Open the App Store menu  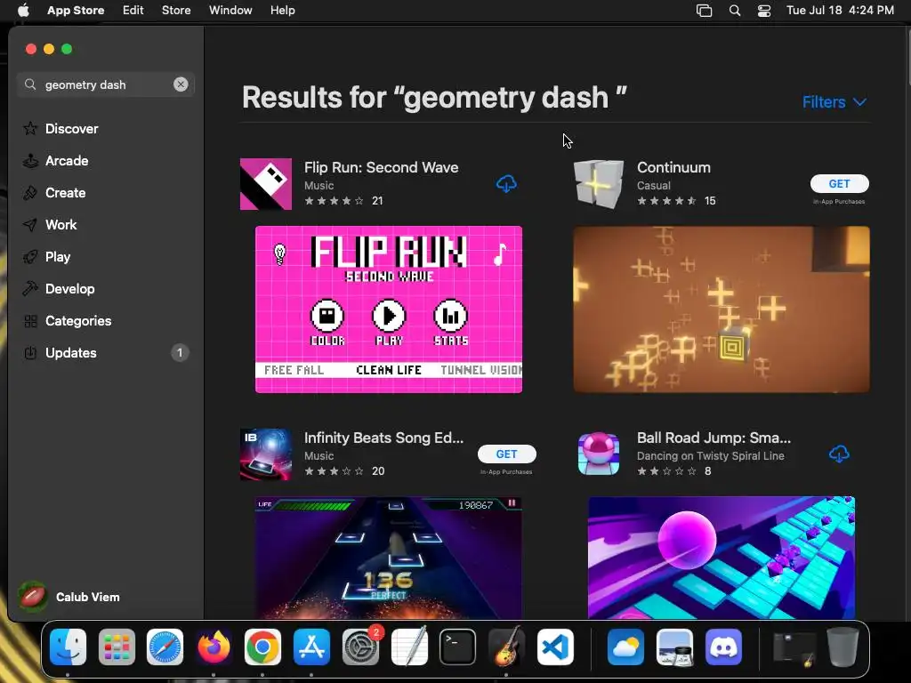(x=76, y=11)
